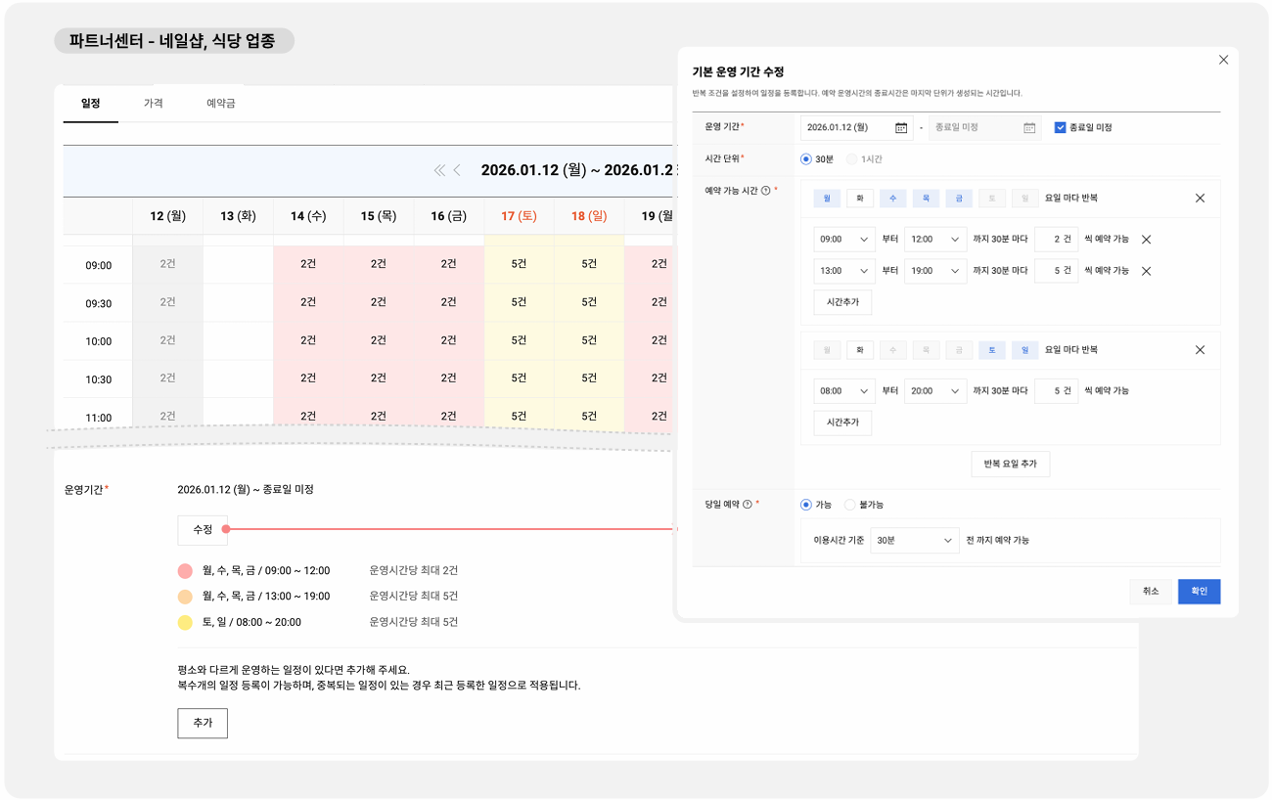Expand the 30분 booking cutoff dropdown
Screen dimensions: 1272x800
click(914, 541)
